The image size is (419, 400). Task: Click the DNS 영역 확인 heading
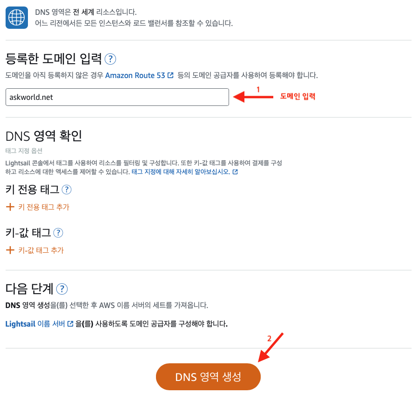click(44, 136)
